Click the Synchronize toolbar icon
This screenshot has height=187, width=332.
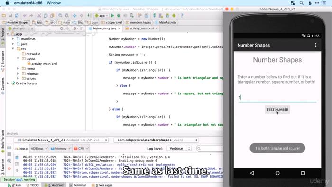click(17, 16)
